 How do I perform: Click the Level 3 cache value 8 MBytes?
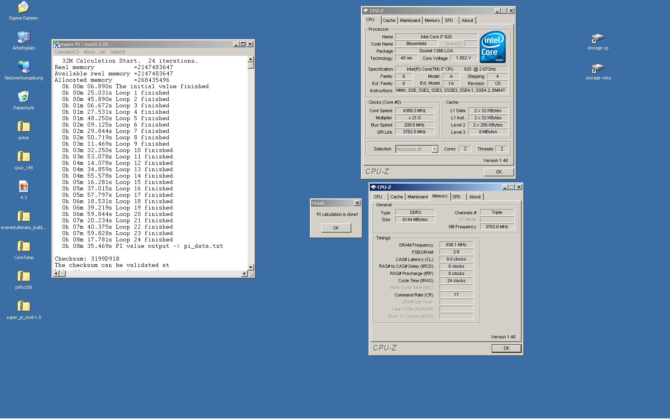click(488, 132)
